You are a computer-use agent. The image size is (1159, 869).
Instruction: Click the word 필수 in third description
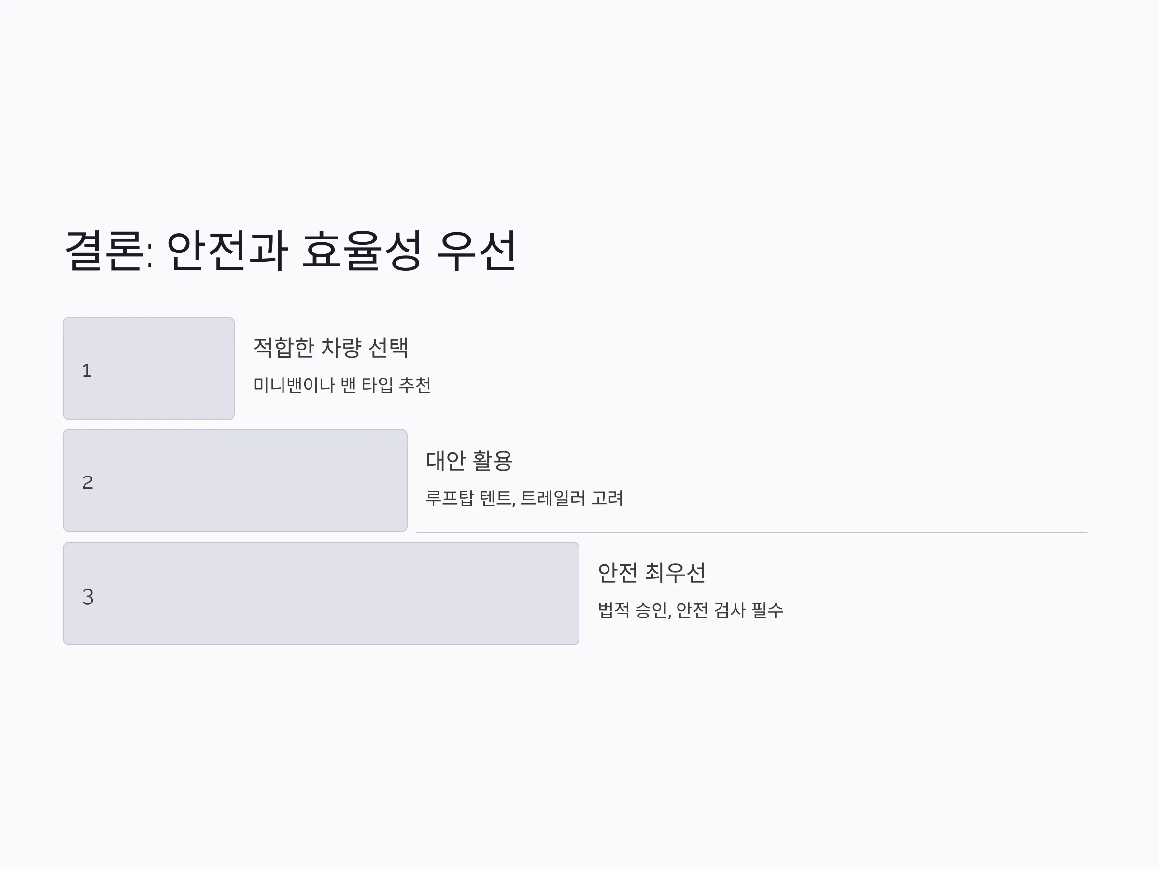coord(767,610)
